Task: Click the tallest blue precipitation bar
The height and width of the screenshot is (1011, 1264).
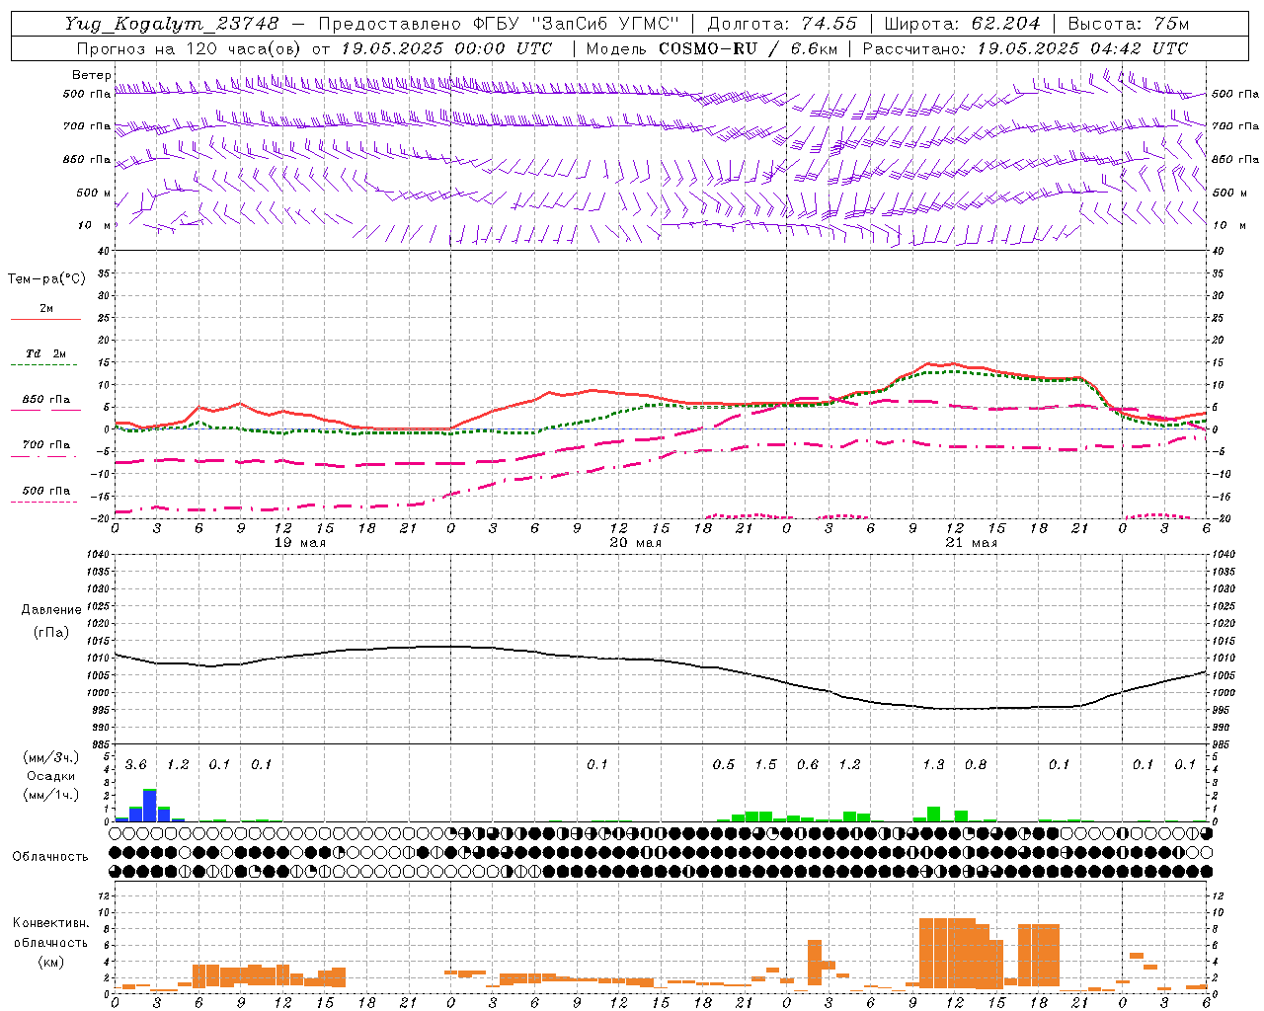Action: (149, 806)
